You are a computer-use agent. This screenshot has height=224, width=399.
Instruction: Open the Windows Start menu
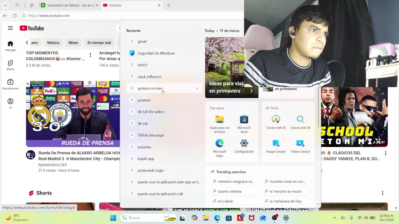pyautogui.click(x=113, y=218)
